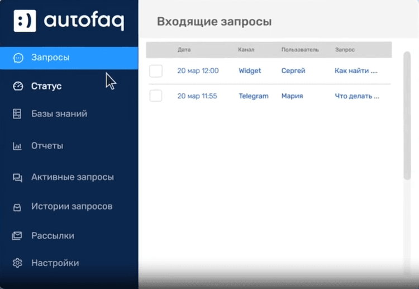Click the Запрос column header
Screen dimensions: 419x289
coord(345,50)
